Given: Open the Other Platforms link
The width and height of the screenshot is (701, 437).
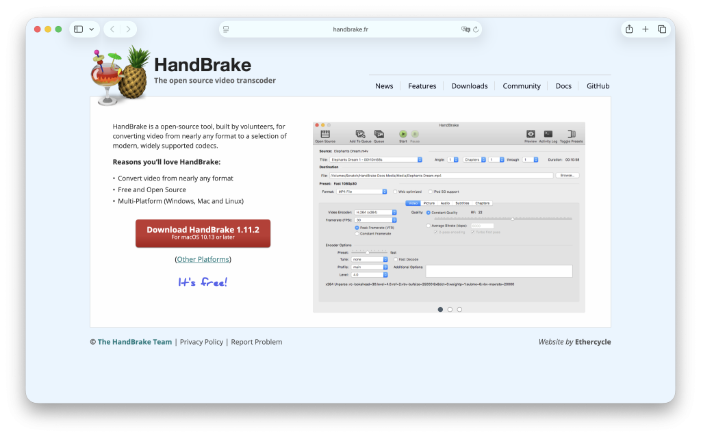Looking at the screenshot, I should [203, 259].
